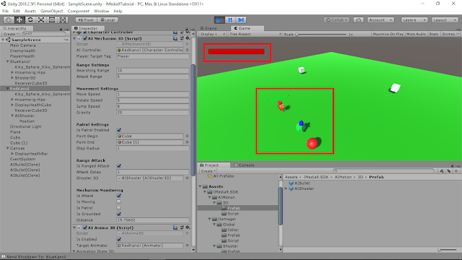This screenshot has width=462, height=260.
Task: Toggle Inspector lock icon
Action: click(x=186, y=29)
